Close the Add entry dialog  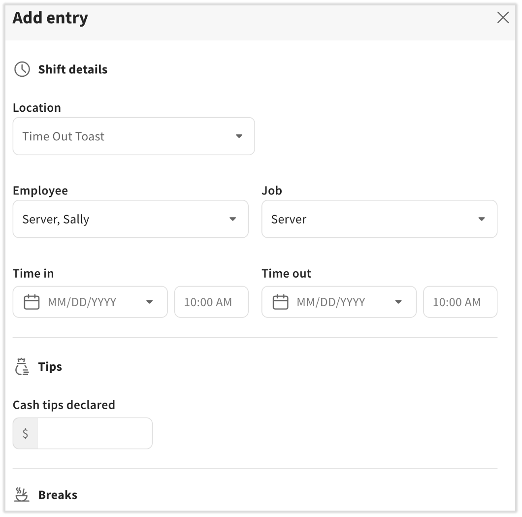503,17
